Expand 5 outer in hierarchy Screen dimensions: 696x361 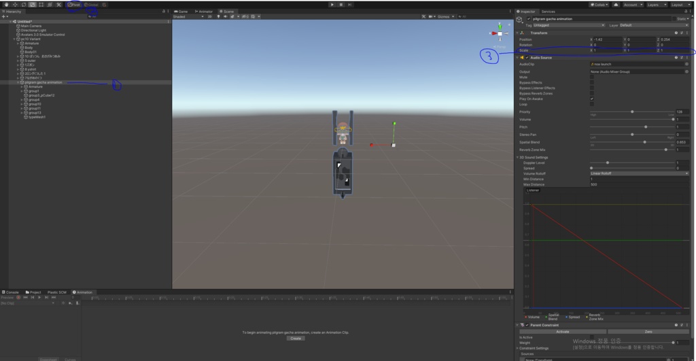(18, 61)
